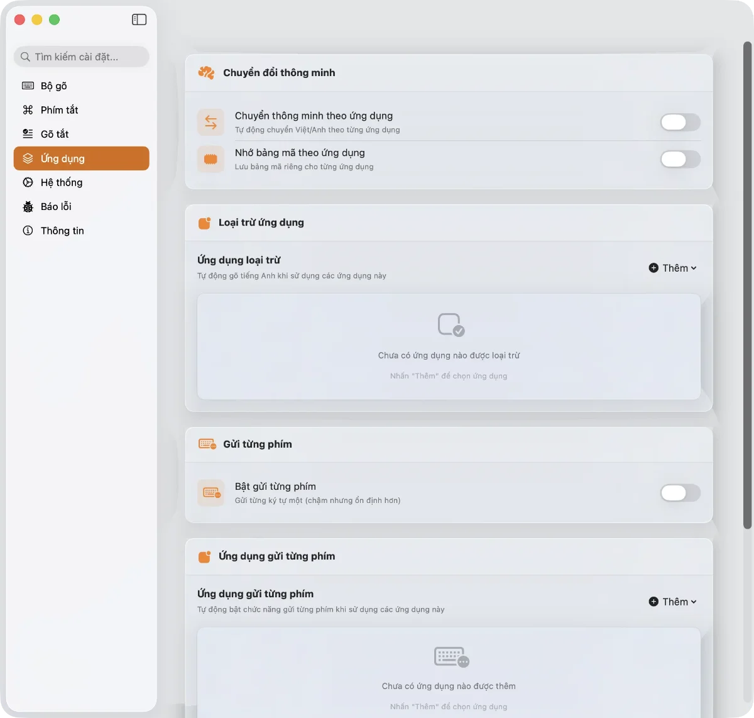Select the Ứng dụng sidebar item
754x718 pixels.
coord(81,158)
